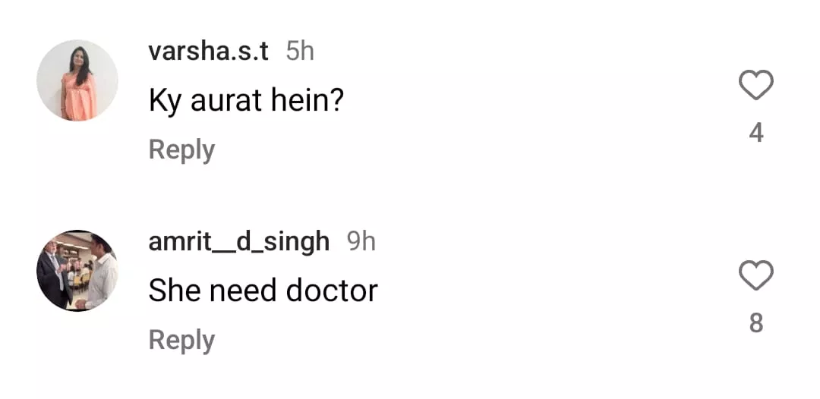This screenshot has height=399, width=820.
Task: Click the 5h timestamp on varsha.s.t's comment
Action: point(300,52)
